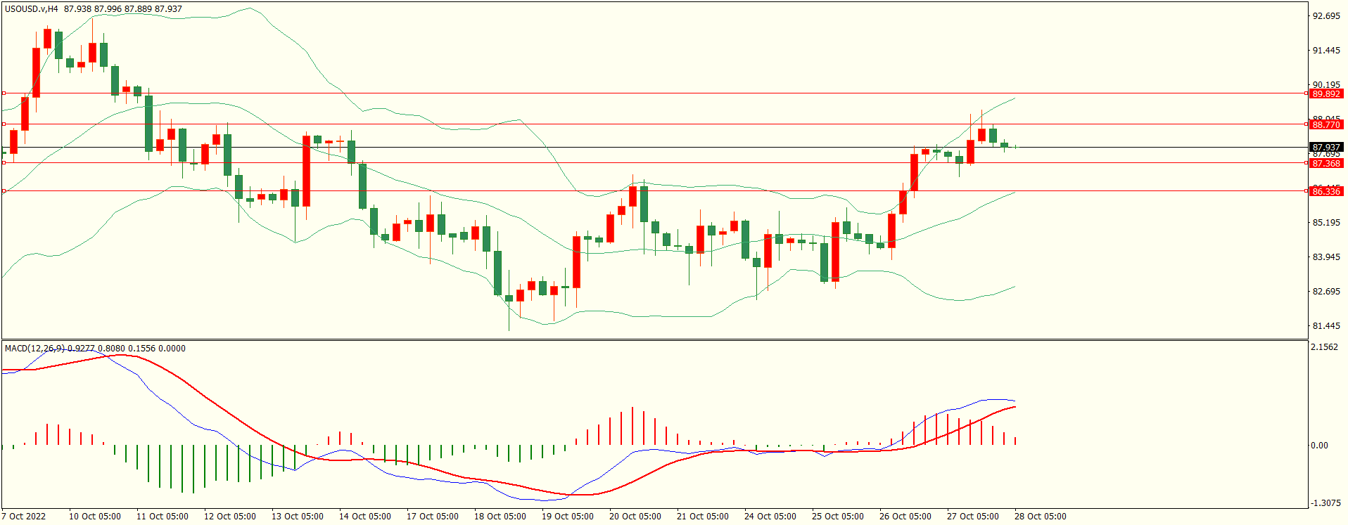Click the 81.445 value on the price scale
This screenshot has width=1348, height=525.
pos(1325,326)
